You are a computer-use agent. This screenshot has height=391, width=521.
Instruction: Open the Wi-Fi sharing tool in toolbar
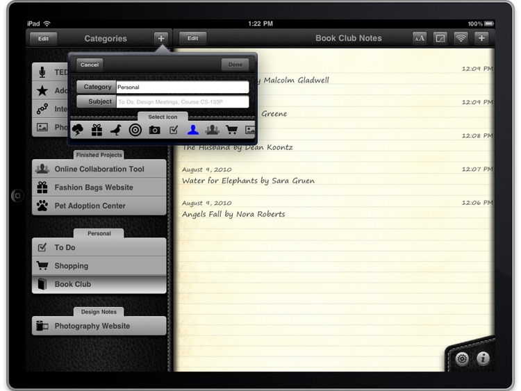[461, 38]
